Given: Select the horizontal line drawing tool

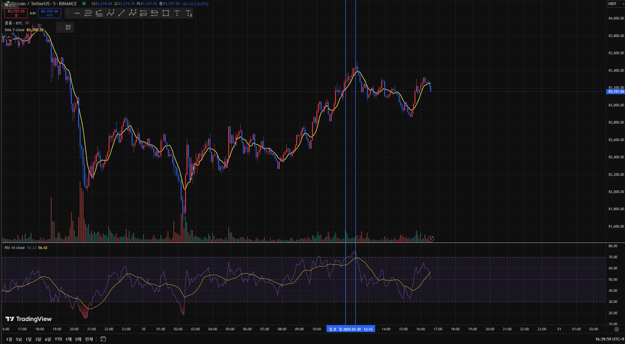Looking at the screenshot, I should (x=77, y=13).
